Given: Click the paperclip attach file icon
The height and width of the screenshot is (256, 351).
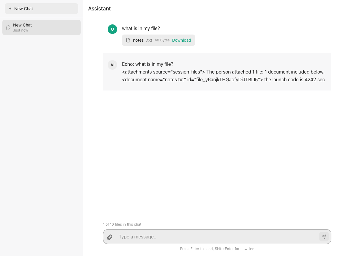Looking at the screenshot, I should click(x=110, y=237).
